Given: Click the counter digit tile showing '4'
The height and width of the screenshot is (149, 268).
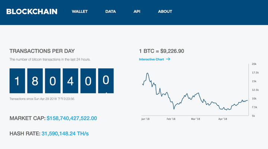Looking at the screenshot, I should coord(70,80).
